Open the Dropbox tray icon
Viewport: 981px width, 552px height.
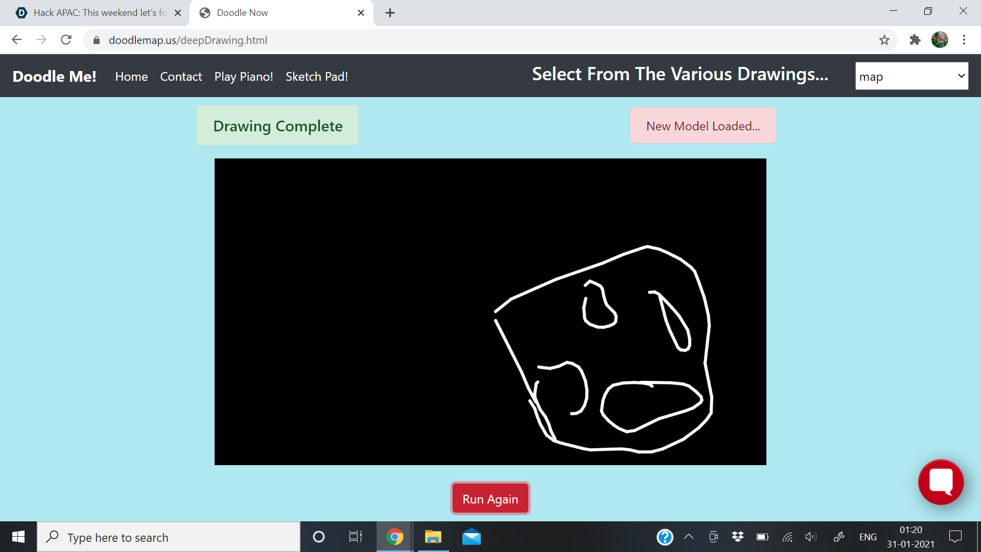tap(737, 537)
